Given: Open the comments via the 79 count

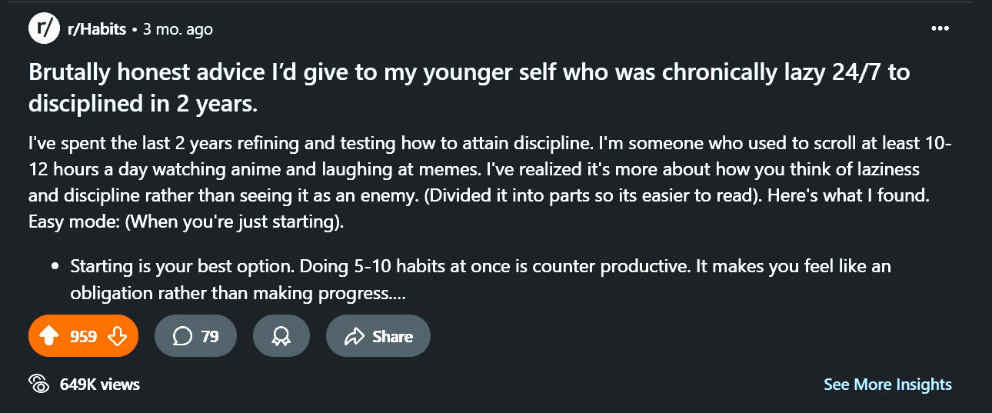Looking at the screenshot, I should [210, 336].
